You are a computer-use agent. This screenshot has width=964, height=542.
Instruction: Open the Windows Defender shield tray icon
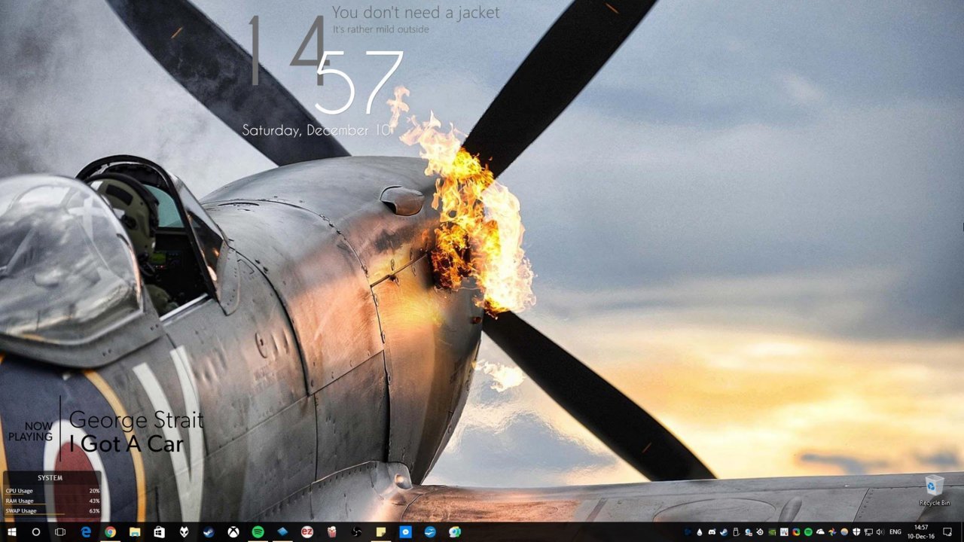856,532
